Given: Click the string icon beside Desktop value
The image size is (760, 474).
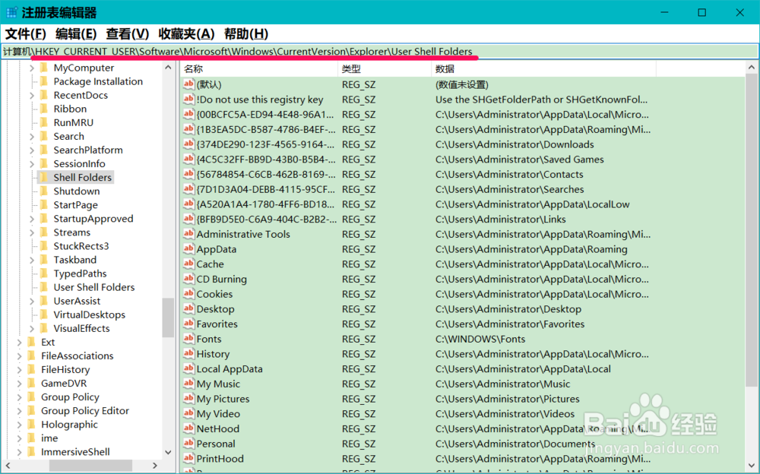Looking at the screenshot, I should (x=188, y=308).
